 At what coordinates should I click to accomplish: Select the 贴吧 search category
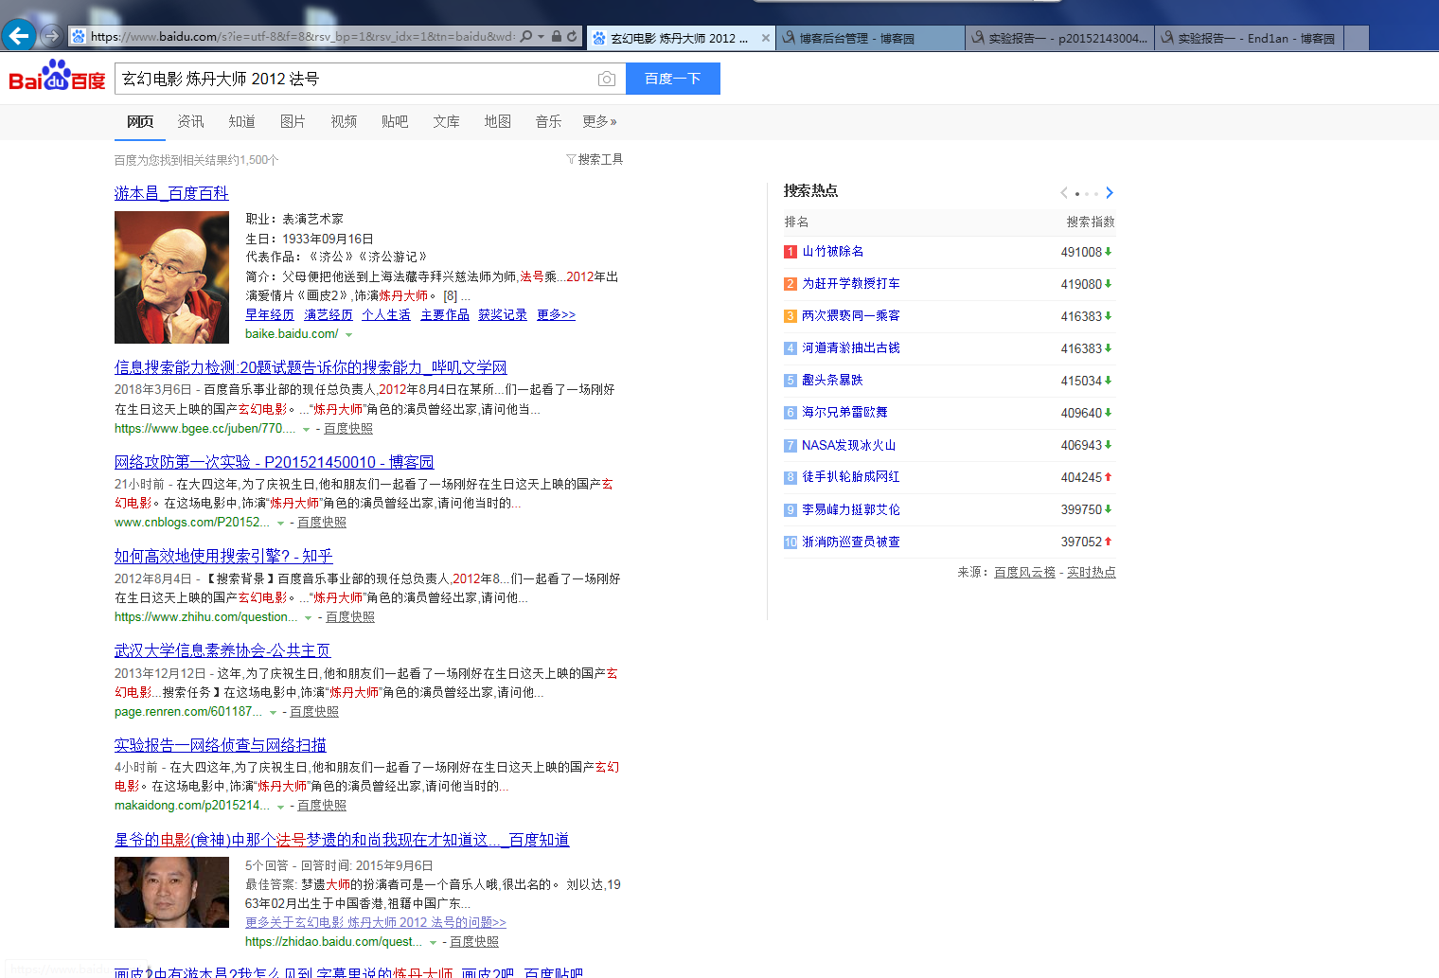click(x=395, y=121)
